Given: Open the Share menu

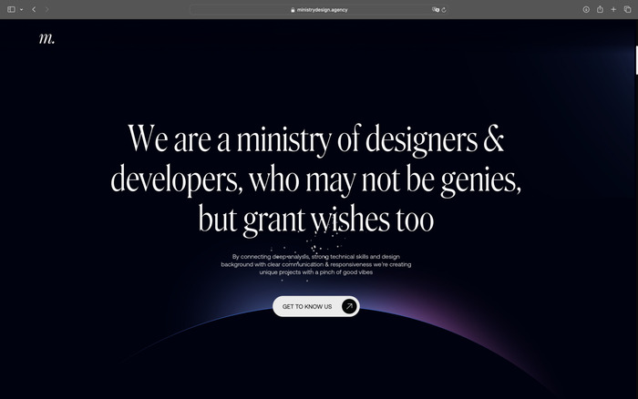Looking at the screenshot, I should pos(600,9).
